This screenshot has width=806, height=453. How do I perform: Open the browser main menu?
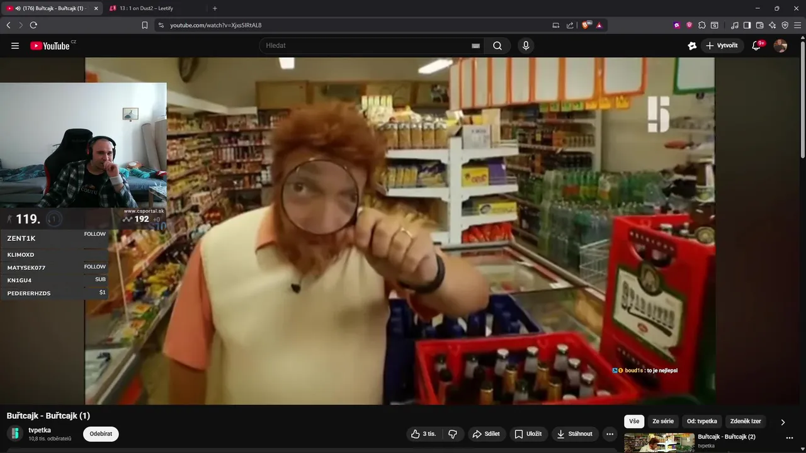(x=797, y=25)
